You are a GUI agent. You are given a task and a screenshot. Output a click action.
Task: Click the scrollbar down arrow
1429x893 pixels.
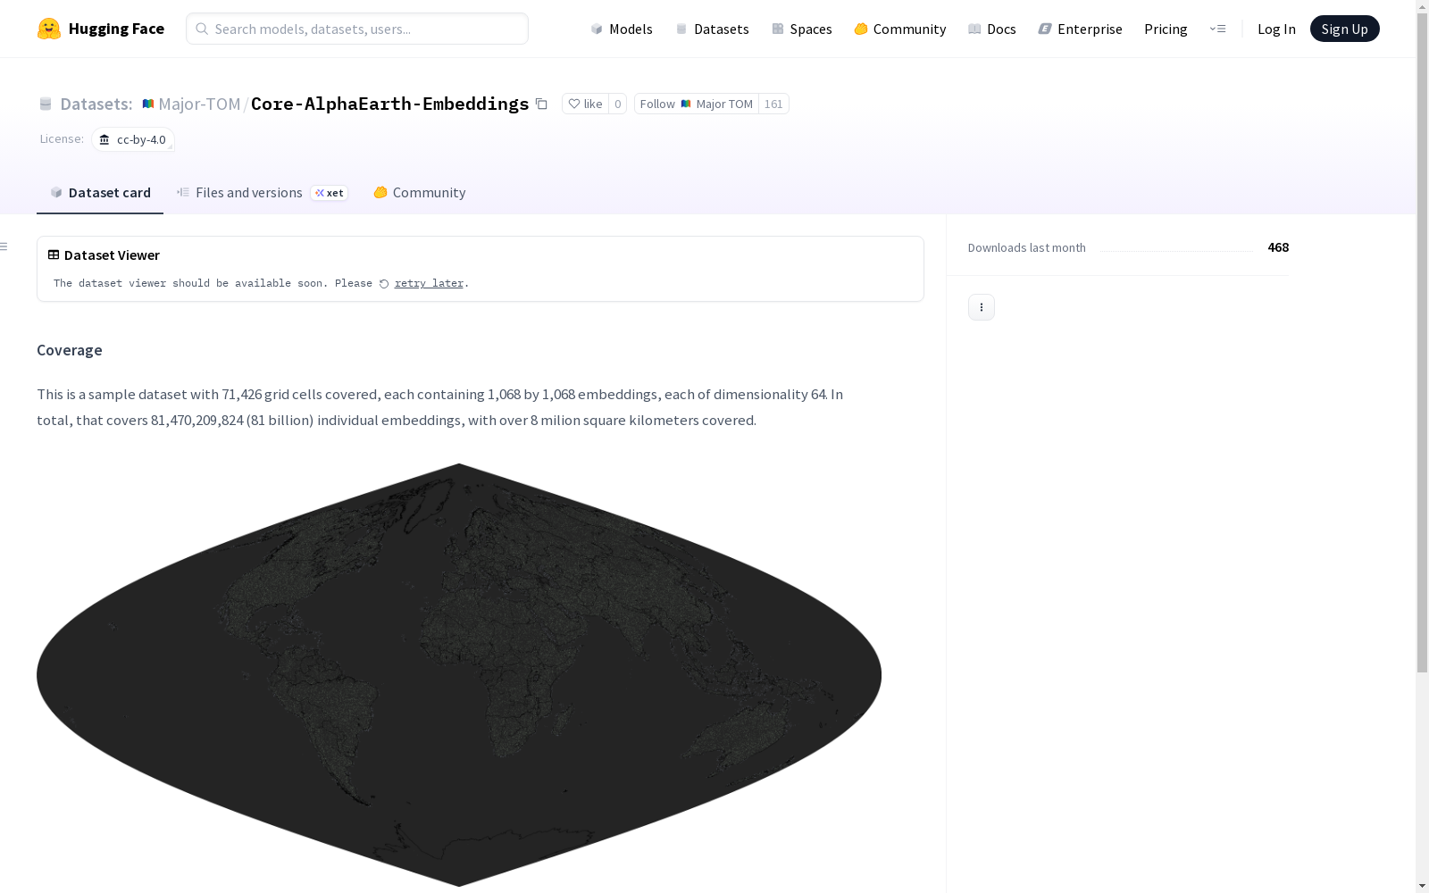1422,887
